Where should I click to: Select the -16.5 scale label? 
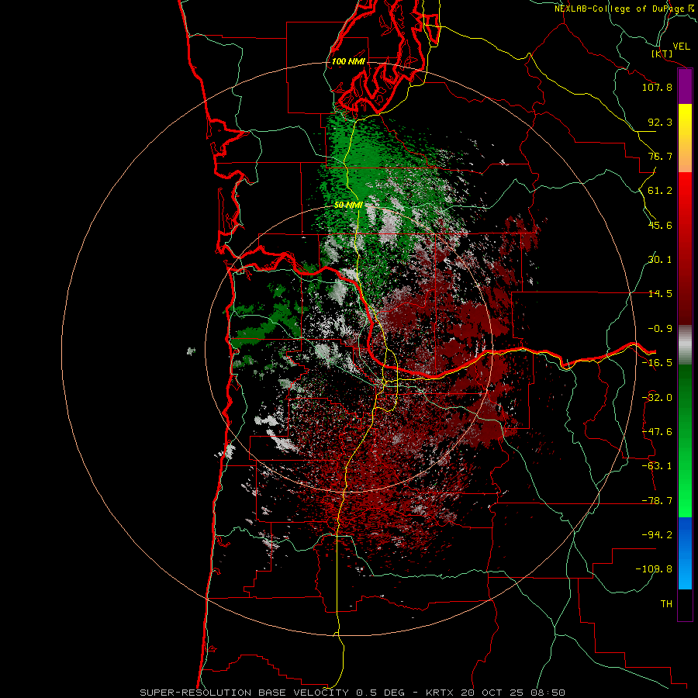point(657,362)
